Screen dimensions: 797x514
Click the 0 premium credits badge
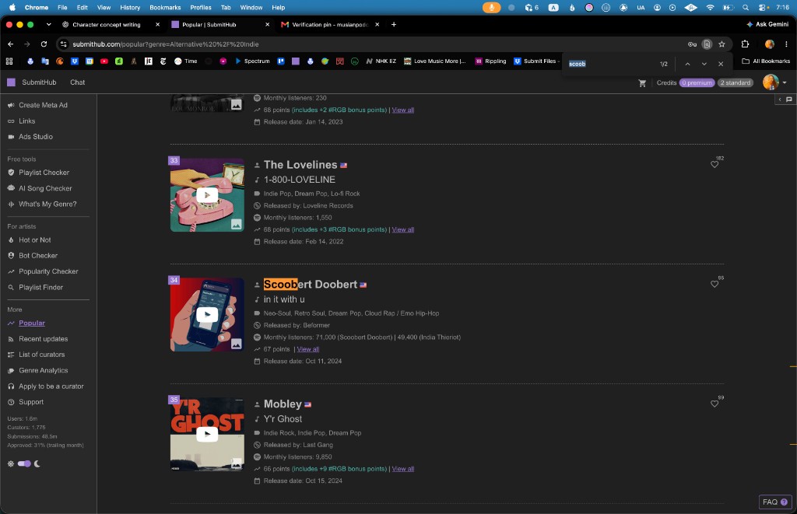[697, 82]
